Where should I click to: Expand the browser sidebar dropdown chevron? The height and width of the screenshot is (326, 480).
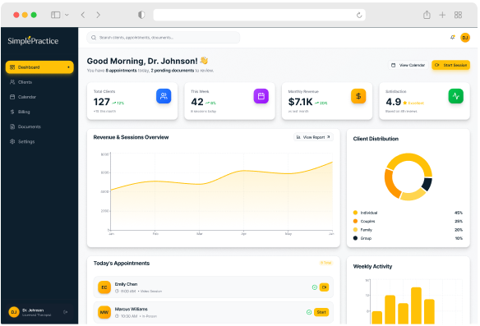[67, 15]
